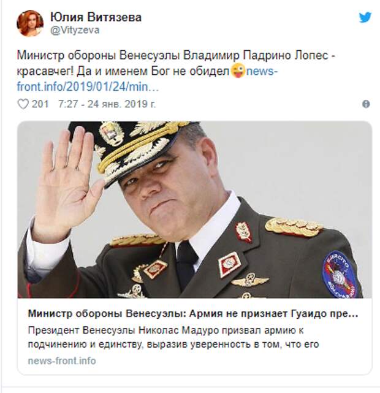Click the raised saluting hand in the photo

(67, 180)
